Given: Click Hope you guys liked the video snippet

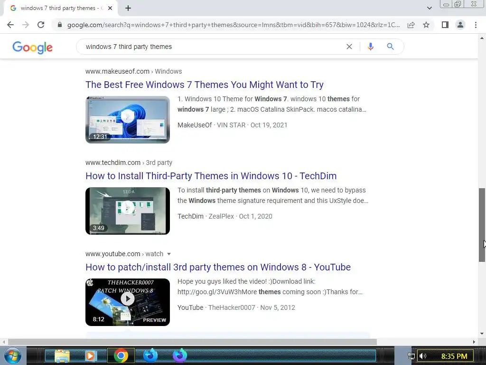Looking at the screenshot, I should pyautogui.click(x=270, y=287).
